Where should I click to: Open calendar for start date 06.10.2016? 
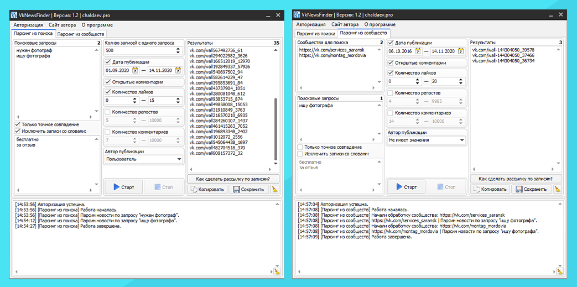tap(418, 51)
